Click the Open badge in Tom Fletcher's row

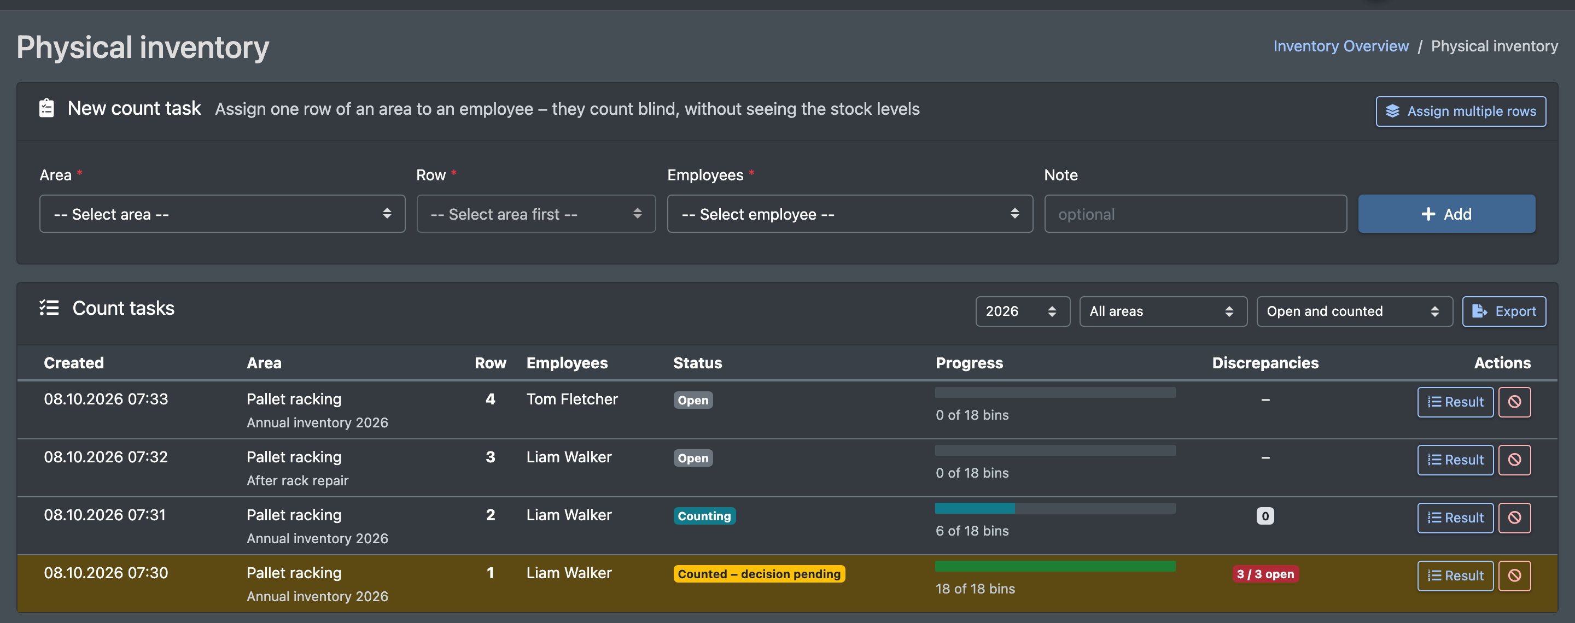(x=693, y=400)
